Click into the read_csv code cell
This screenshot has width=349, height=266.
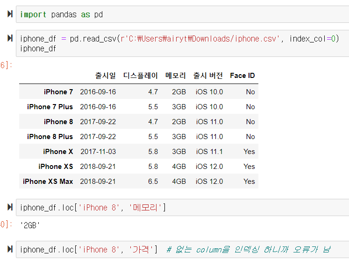[x=183, y=43]
